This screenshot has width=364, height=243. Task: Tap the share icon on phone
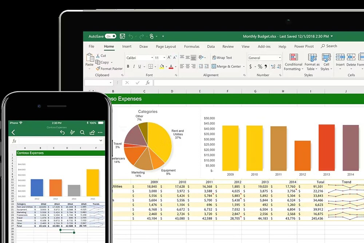coord(92,133)
